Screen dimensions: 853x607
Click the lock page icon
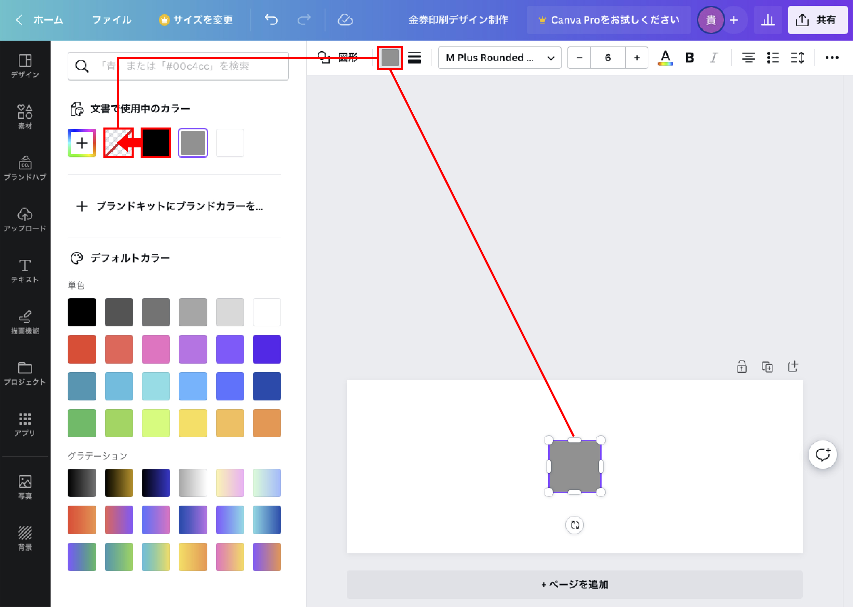point(742,366)
